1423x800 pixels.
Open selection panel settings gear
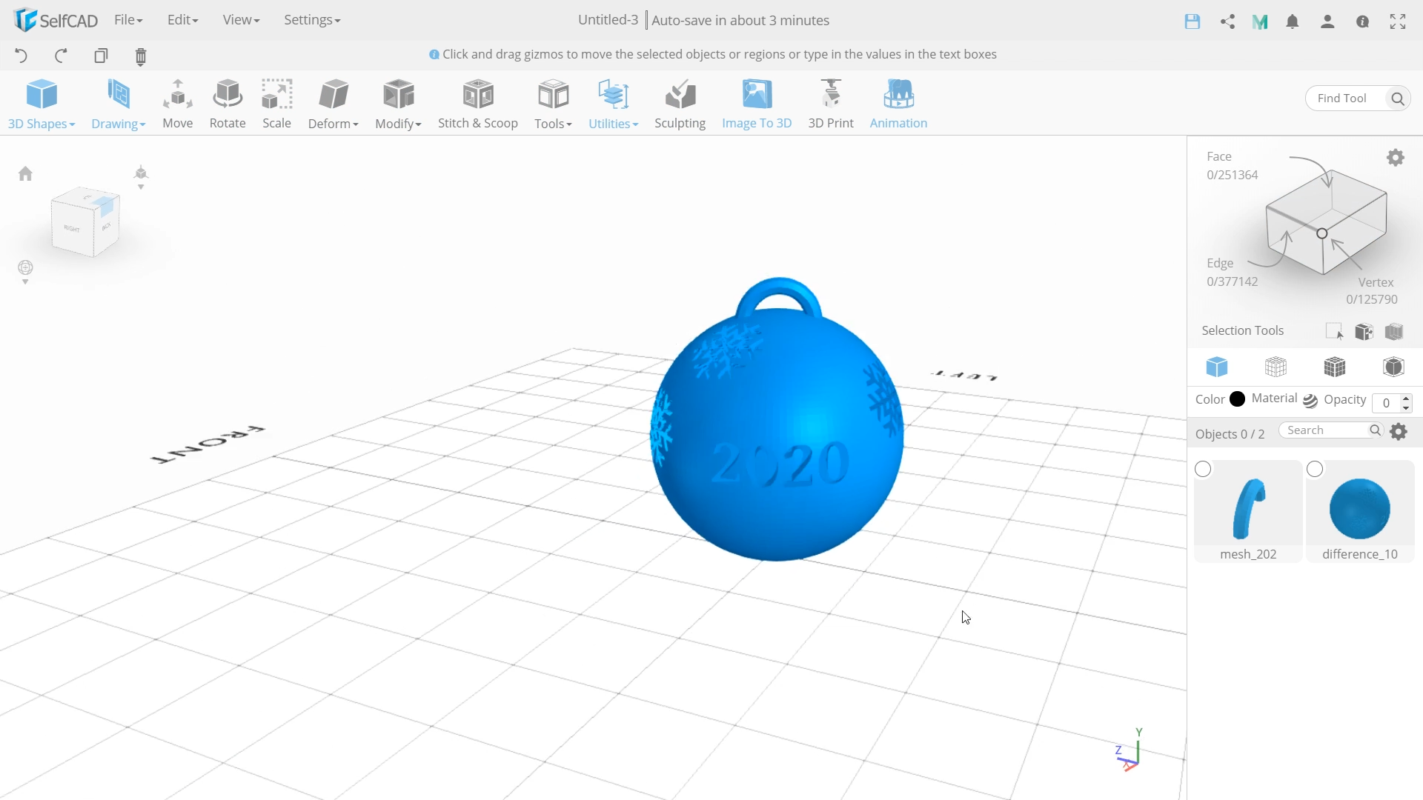click(1396, 157)
